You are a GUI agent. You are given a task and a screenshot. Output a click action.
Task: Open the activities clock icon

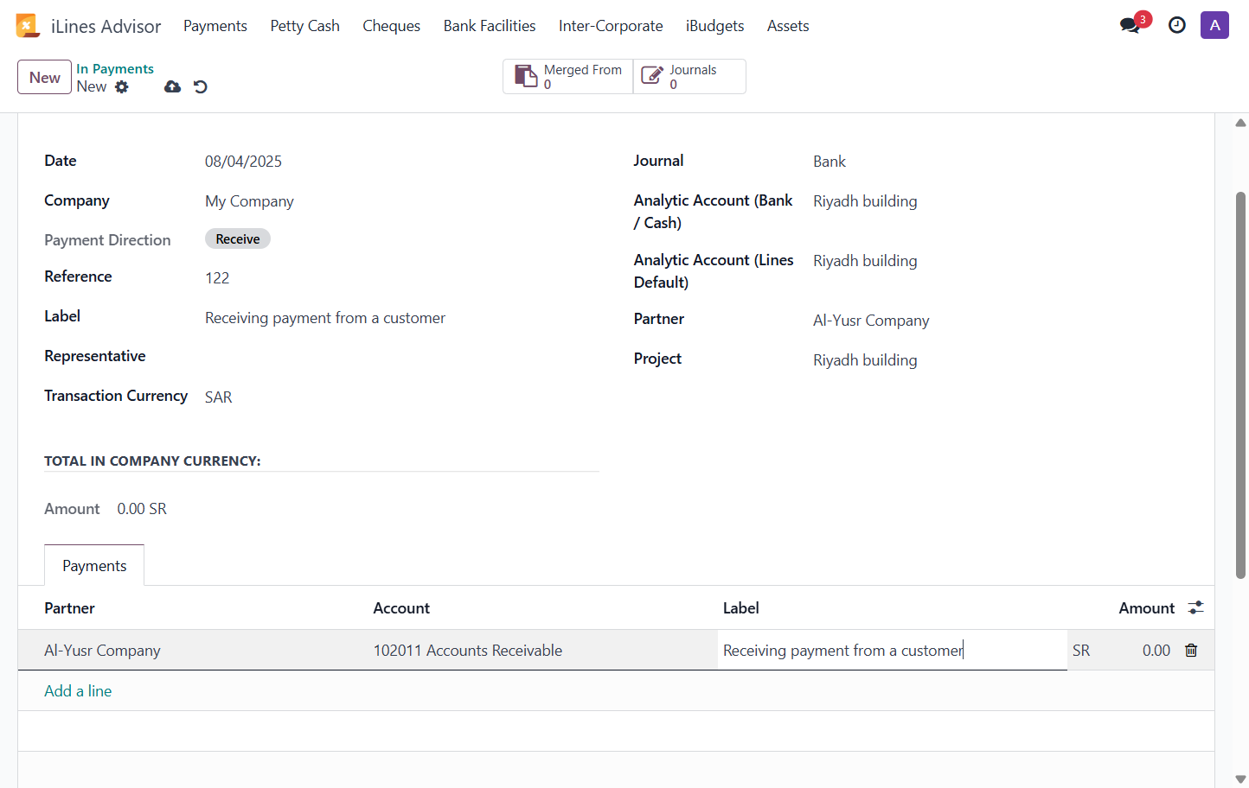pyautogui.click(x=1177, y=26)
